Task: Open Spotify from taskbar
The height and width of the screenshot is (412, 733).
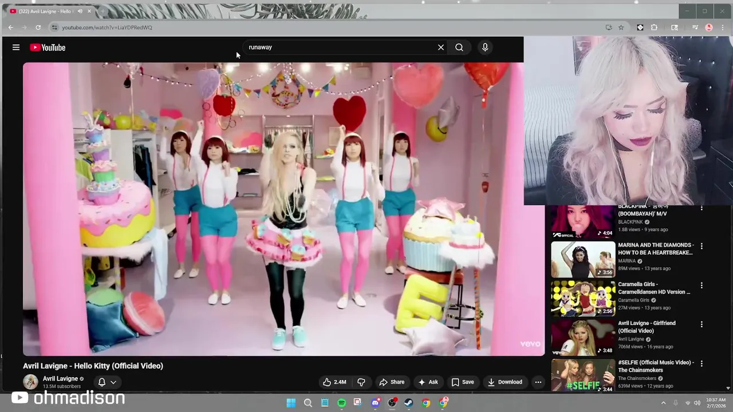Action: click(341, 403)
